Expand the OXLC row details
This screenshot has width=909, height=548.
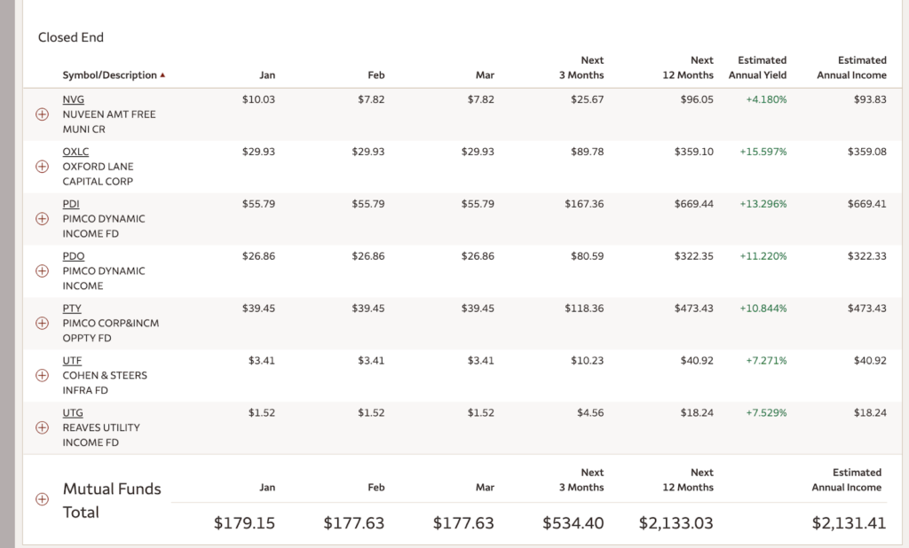tap(42, 167)
